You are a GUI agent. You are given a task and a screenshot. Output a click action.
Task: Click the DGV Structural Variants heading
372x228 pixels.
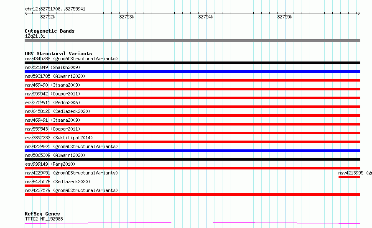[x=59, y=54]
